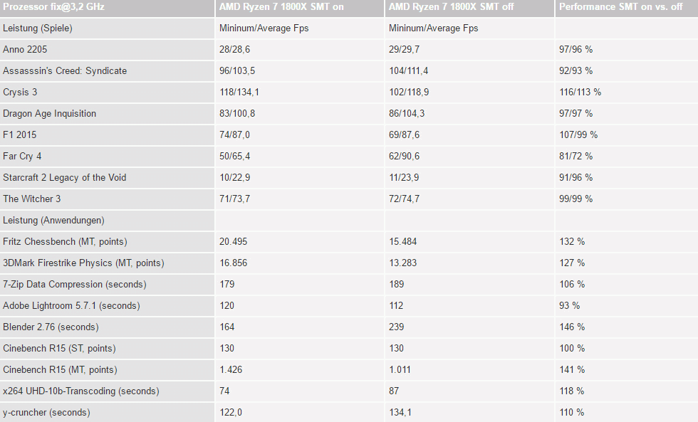
Task: Click 'The Witcher 3' row label
Action: point(31,199)
